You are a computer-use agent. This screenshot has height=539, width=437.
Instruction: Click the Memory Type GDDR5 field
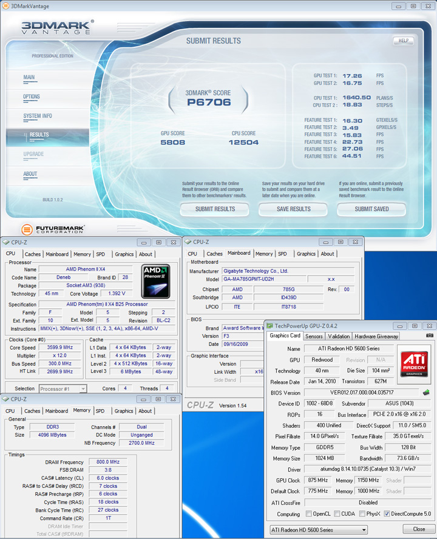point(324,447)
